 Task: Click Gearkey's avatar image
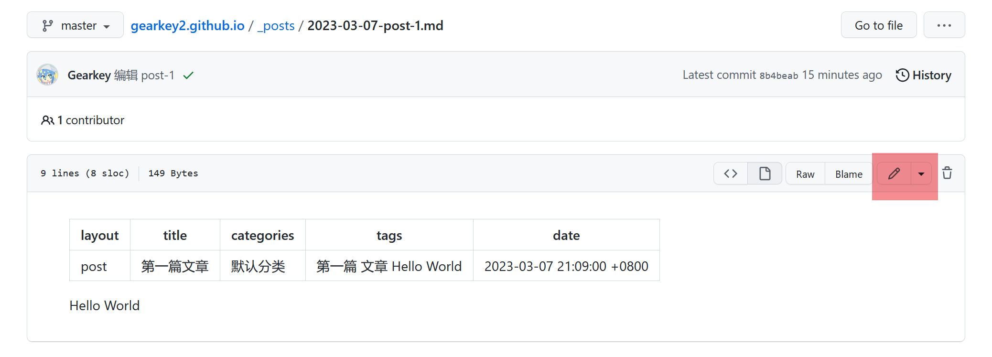tap(47, 75)
